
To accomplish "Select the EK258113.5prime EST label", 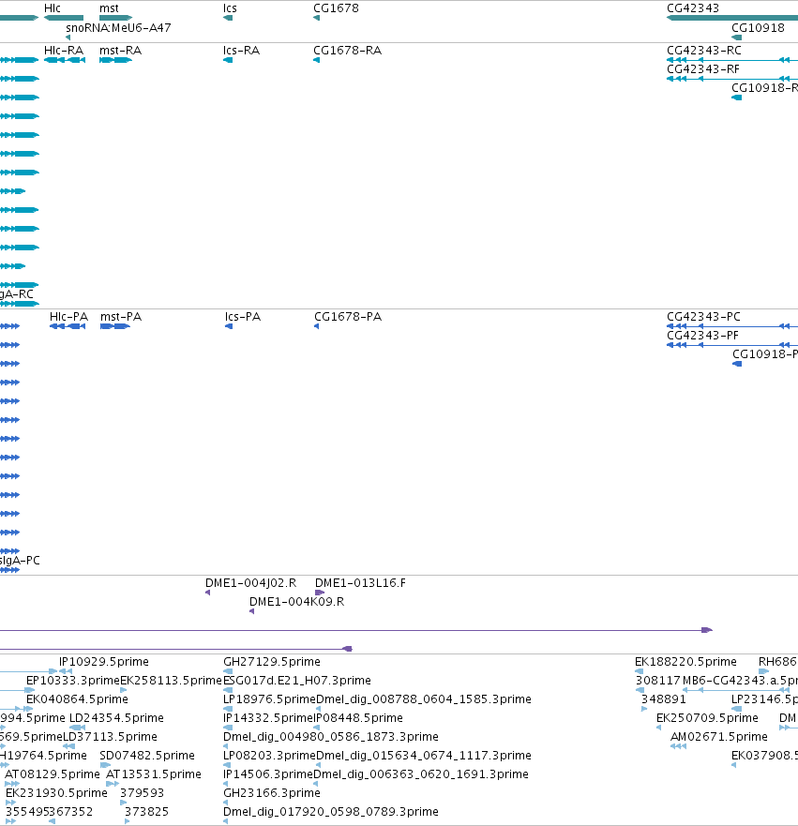I will click(x=172, y=681).
